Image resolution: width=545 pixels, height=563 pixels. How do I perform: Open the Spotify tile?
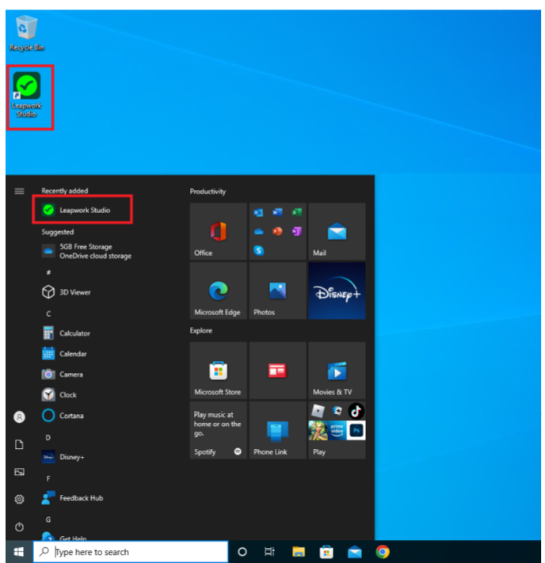pyautogui.click(x=218, y=430)
